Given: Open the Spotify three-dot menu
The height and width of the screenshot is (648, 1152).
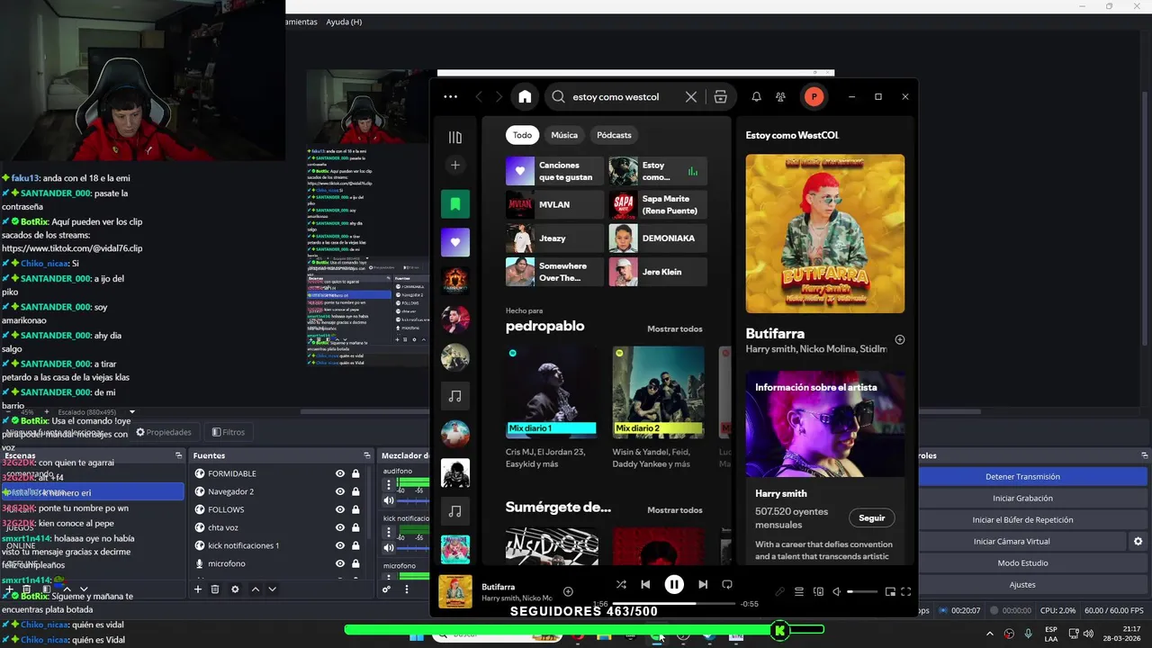Looking at the screenshot, I should tap(450, 97).
